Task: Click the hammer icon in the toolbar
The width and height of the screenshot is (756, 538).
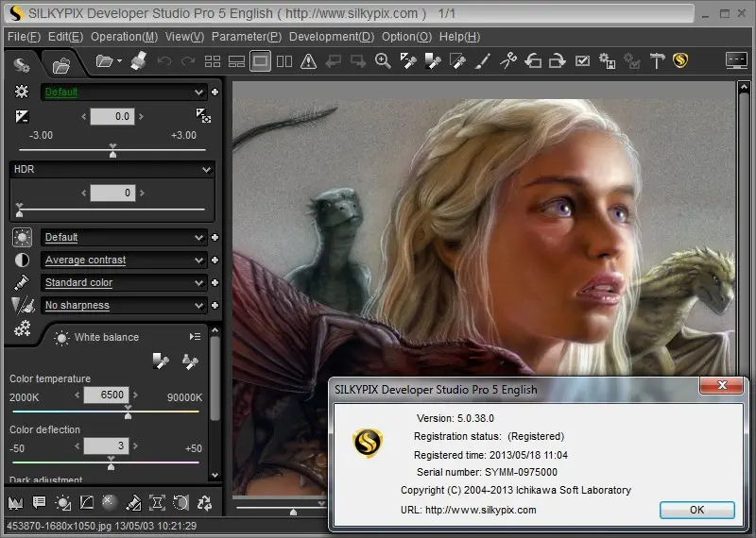Action: [x=658, y=61]
